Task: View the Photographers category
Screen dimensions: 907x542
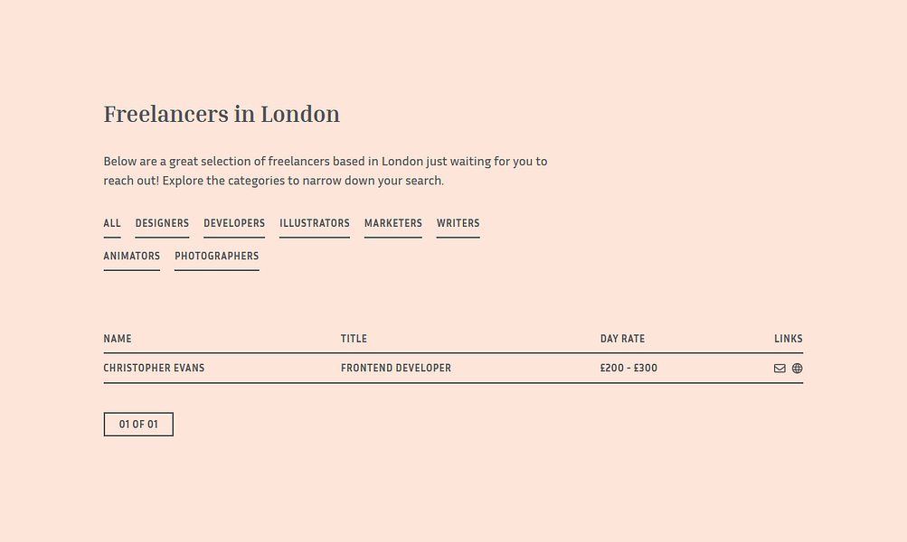Action: [x=216, y=256]
